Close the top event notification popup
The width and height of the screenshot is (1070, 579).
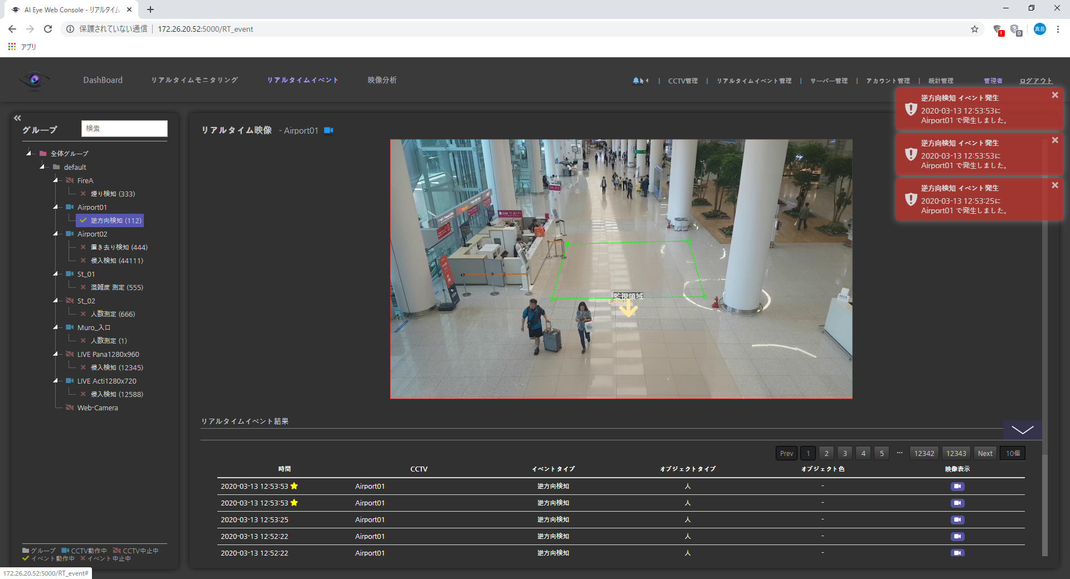point(1054,95)
